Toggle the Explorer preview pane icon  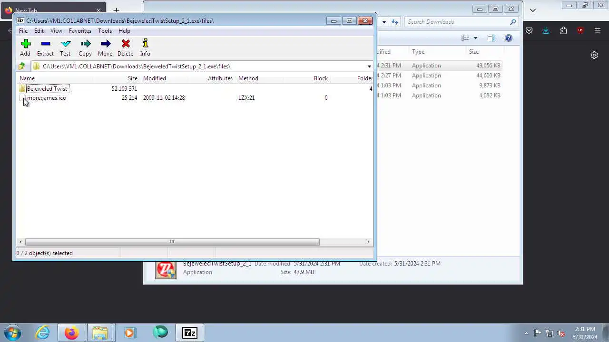(491, 38)
